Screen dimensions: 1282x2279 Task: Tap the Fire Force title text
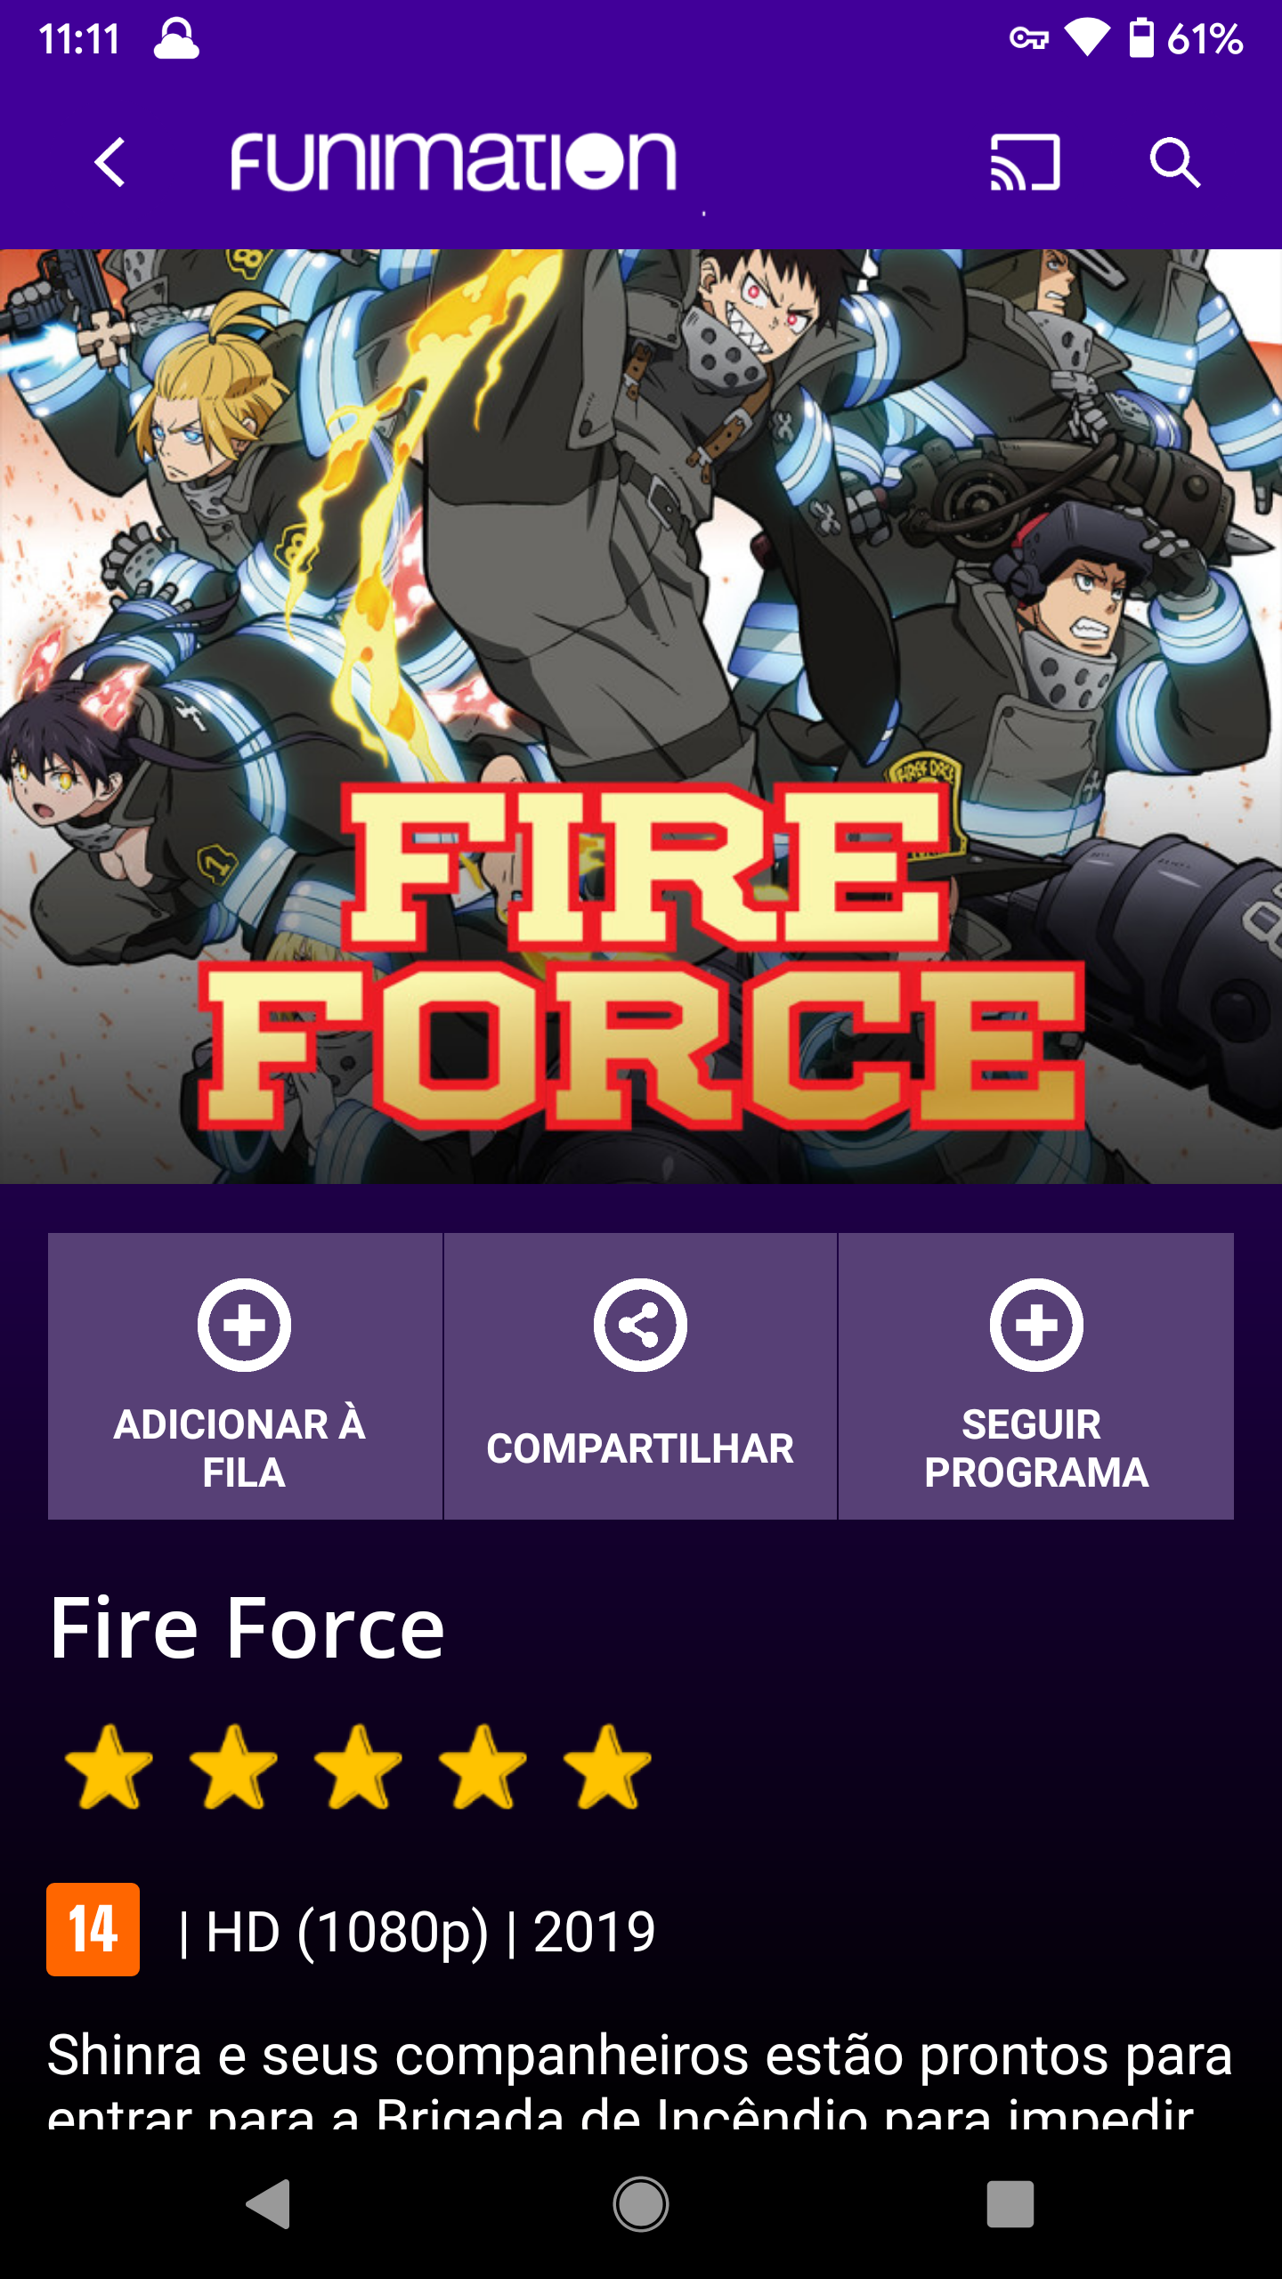coord(247,1628)
